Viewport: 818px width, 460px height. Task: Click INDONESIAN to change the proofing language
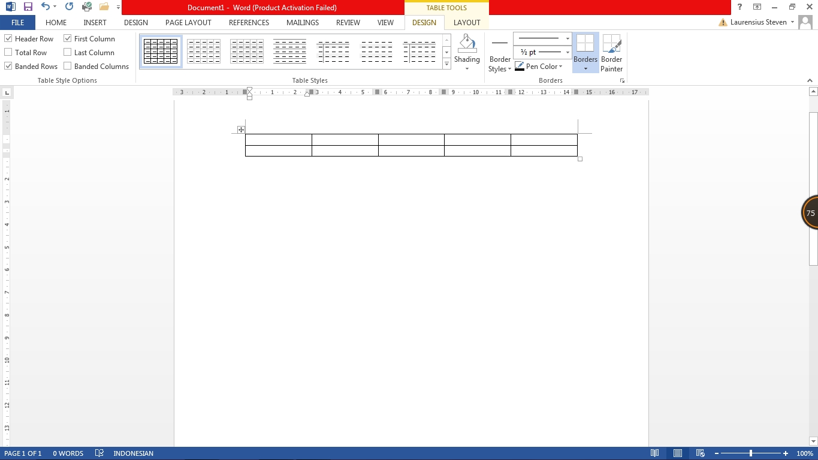[133, 453]
